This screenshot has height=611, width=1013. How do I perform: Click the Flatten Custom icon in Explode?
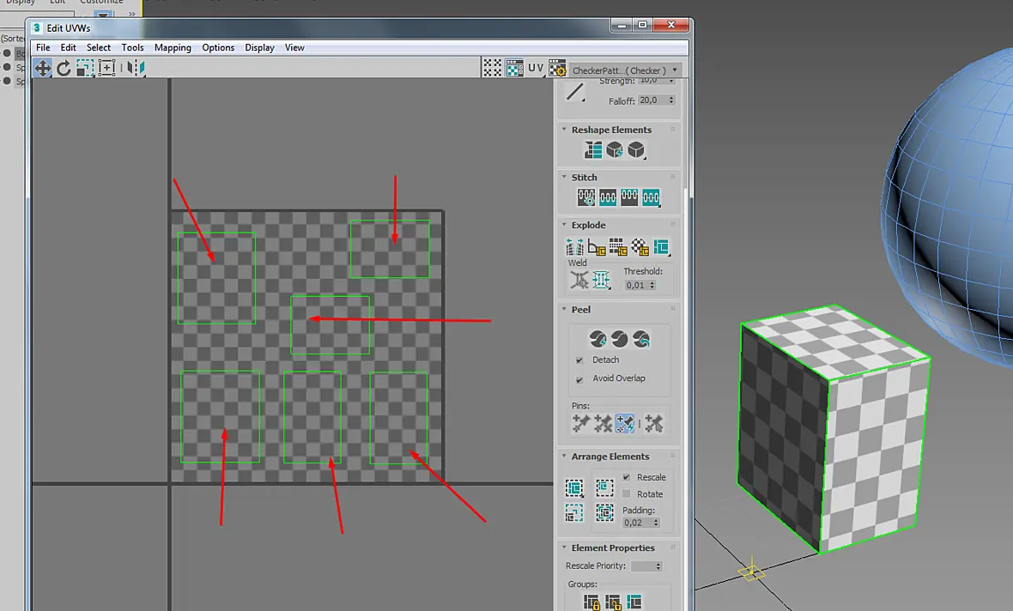pyautogui.click(x=661, y=247)
